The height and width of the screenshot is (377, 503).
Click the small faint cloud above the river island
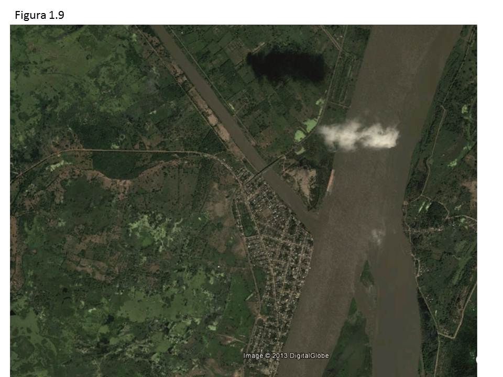(377, 236)
